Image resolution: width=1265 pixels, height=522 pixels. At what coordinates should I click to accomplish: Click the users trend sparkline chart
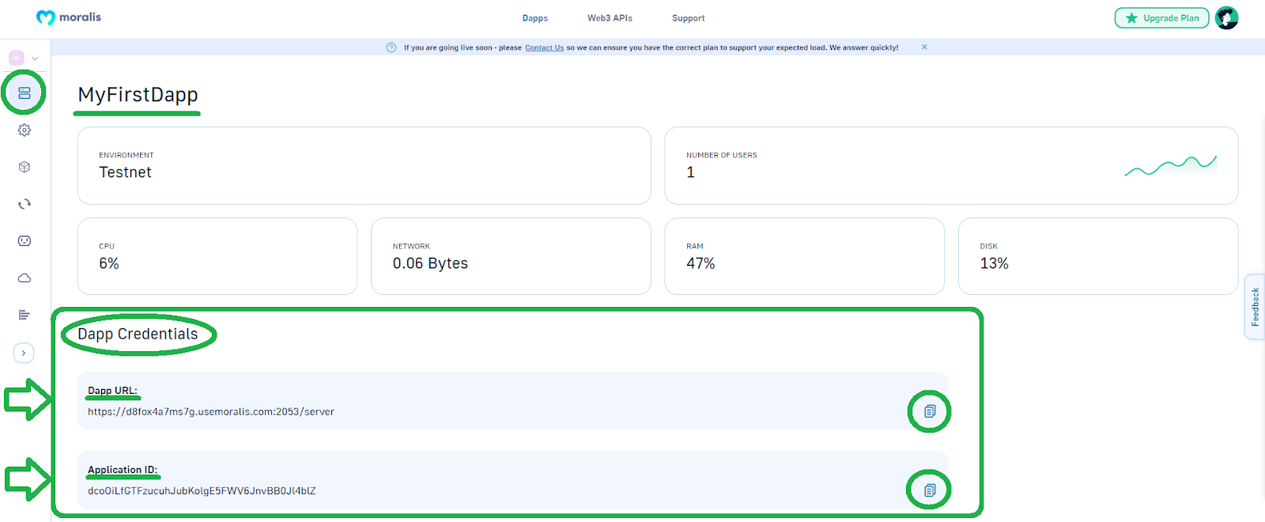click(1171, 165)
